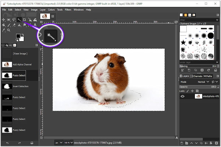
Task: Open File menu
Action: (x=4, y=10)
